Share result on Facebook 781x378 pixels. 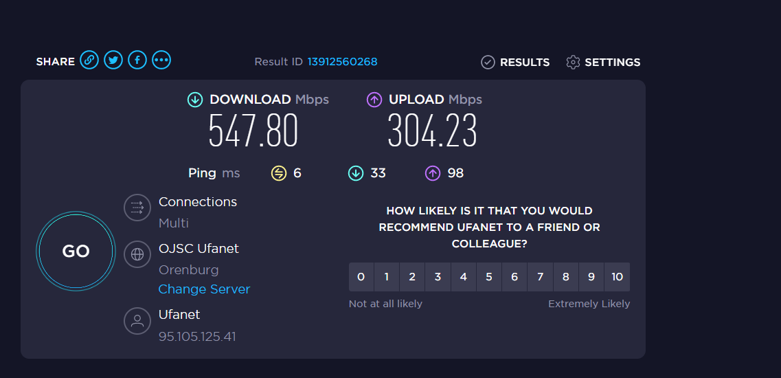coord(137,60)
